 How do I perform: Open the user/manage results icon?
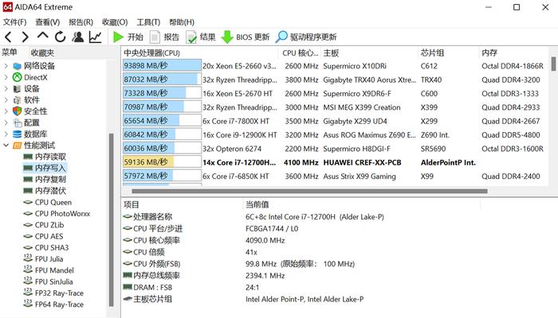pos(77,37)
